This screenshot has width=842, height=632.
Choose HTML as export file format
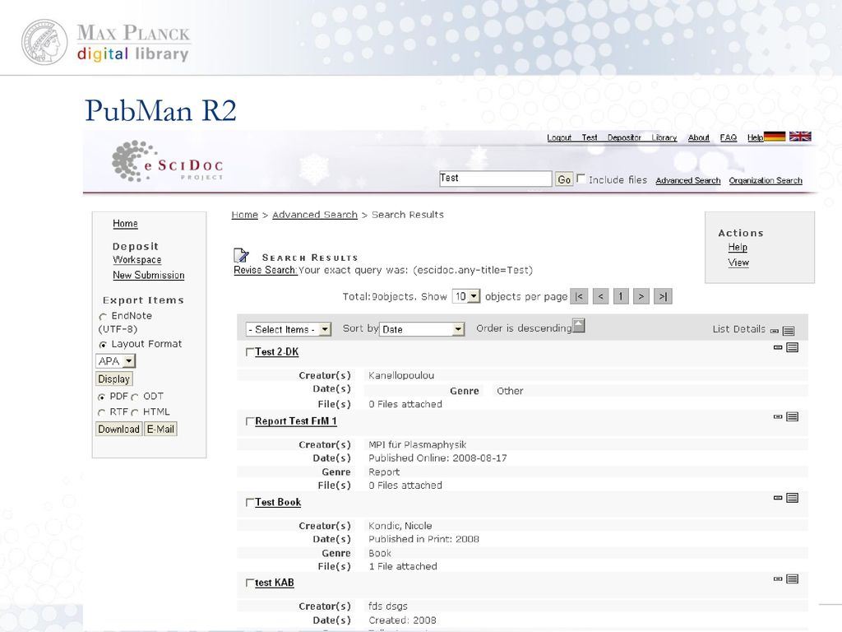coord(136,413)
